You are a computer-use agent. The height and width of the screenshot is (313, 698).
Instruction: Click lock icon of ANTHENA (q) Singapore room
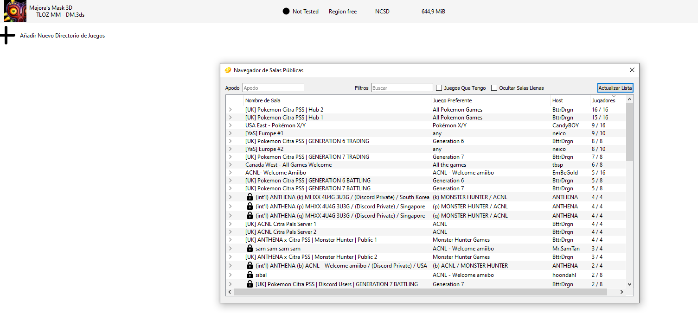(250, 216)
